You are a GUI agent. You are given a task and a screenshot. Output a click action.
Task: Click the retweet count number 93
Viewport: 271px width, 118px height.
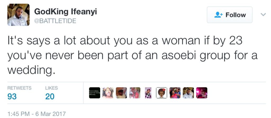(12, 97)
